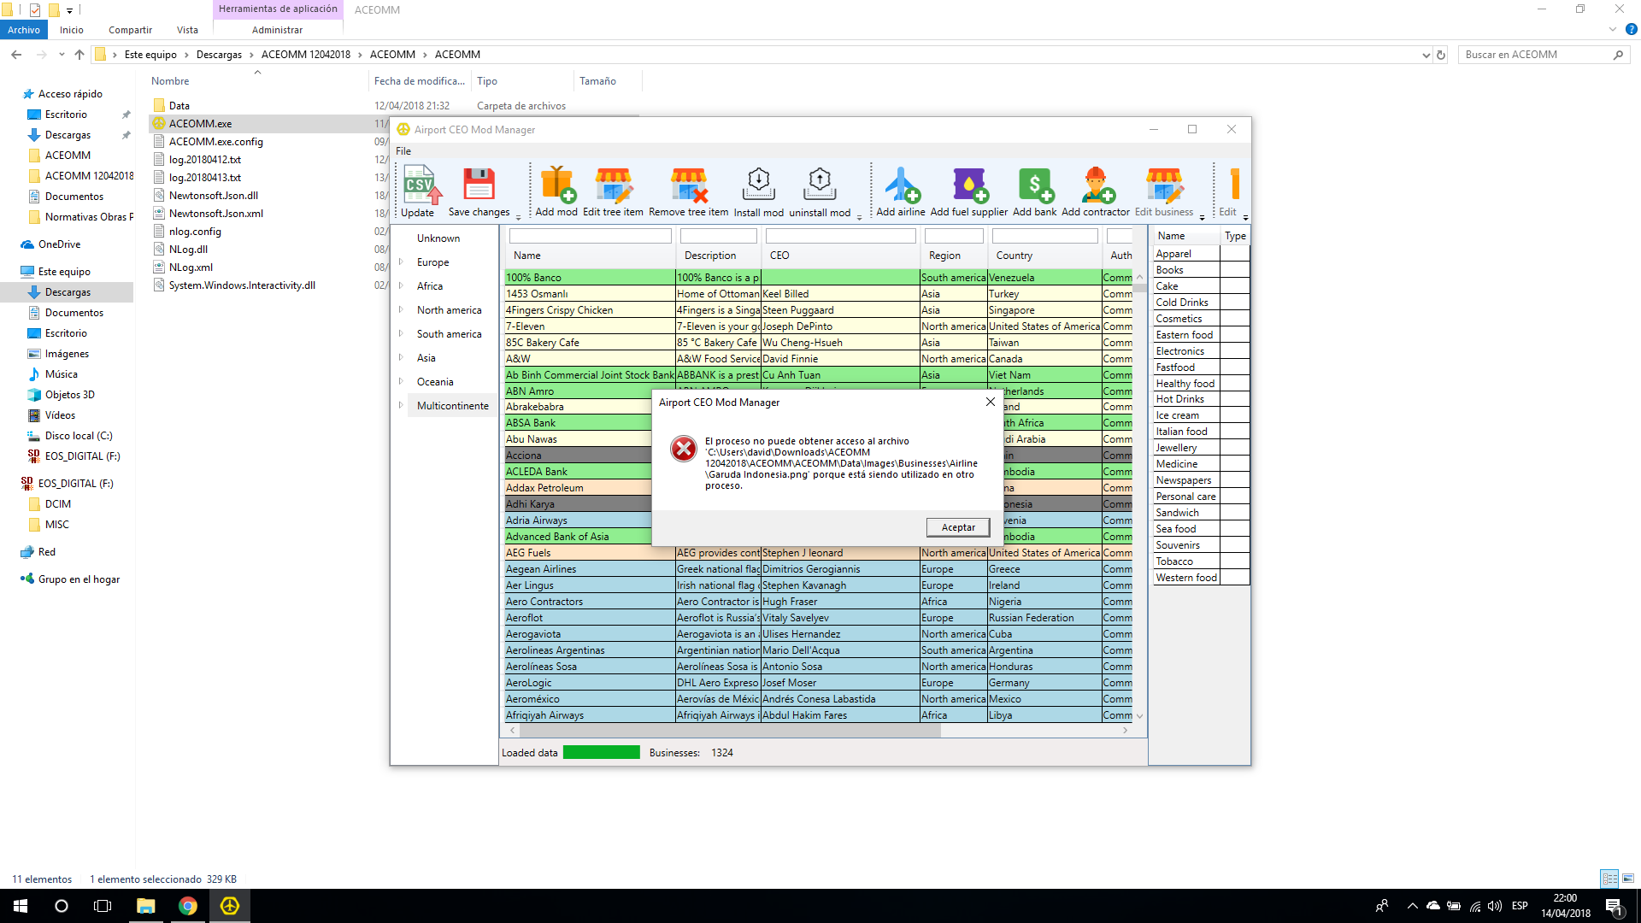Select the Unknown tree item
1641x923 pixels.
[x=438, y=238]
